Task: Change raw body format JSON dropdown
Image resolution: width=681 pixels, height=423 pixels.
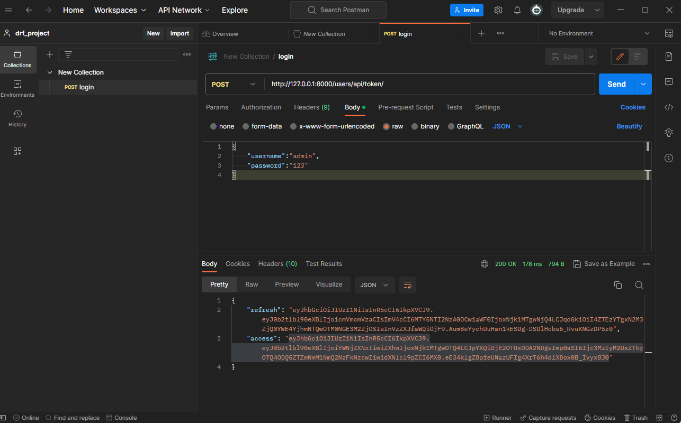Action: pos(508,126)
